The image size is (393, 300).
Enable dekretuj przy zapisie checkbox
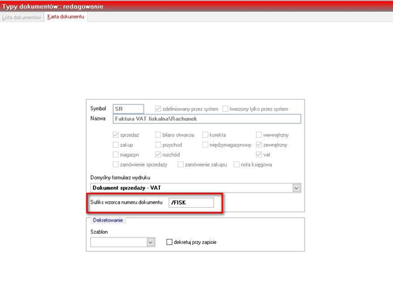point(170,242)
